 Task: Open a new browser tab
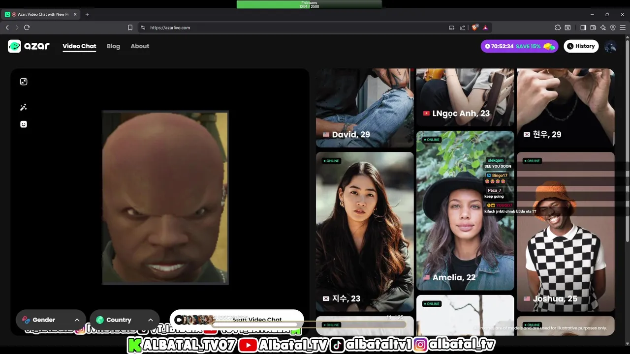point(87,14)
